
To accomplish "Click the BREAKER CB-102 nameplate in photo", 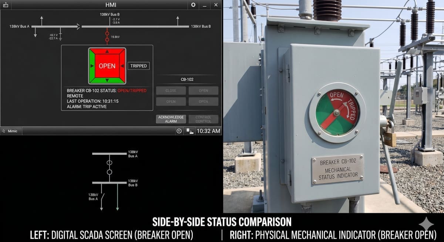I will click(x=337, y=169).
